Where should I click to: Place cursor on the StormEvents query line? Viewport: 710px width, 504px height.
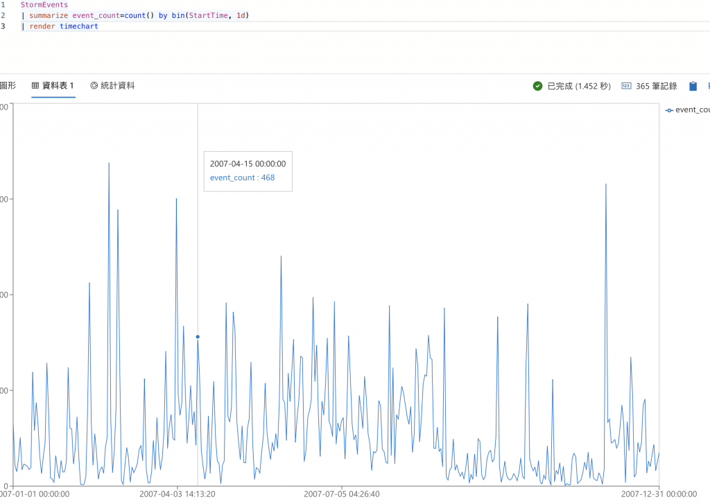pos(44,5)
